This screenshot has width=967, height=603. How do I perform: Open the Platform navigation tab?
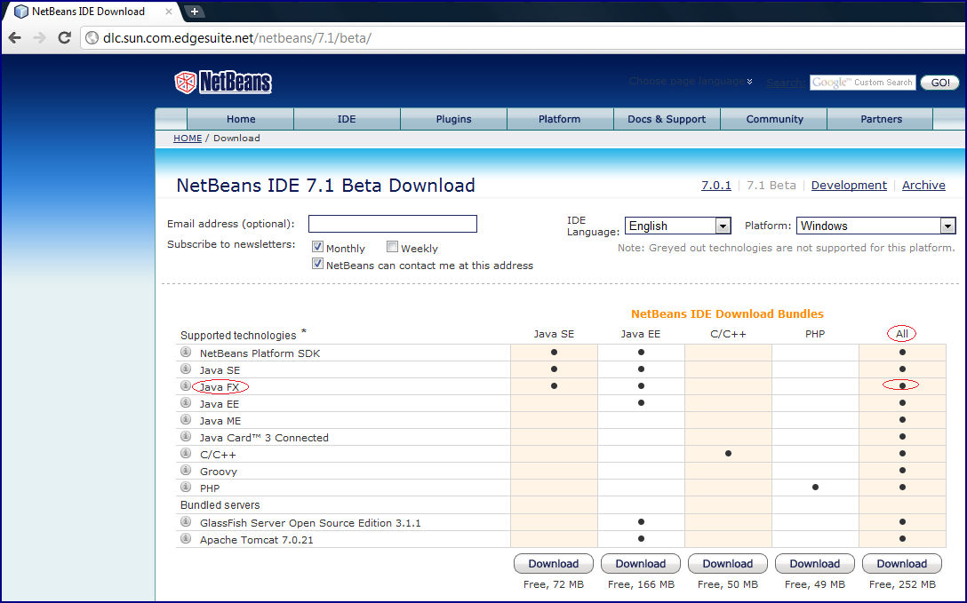pos(559,119)
